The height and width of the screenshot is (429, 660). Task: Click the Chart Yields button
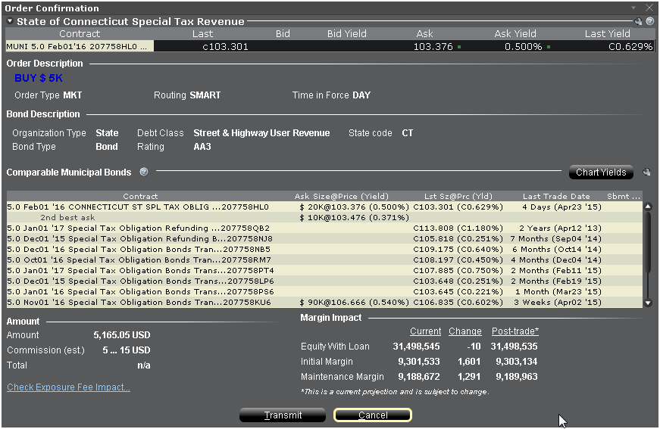(x=601, y=173)
